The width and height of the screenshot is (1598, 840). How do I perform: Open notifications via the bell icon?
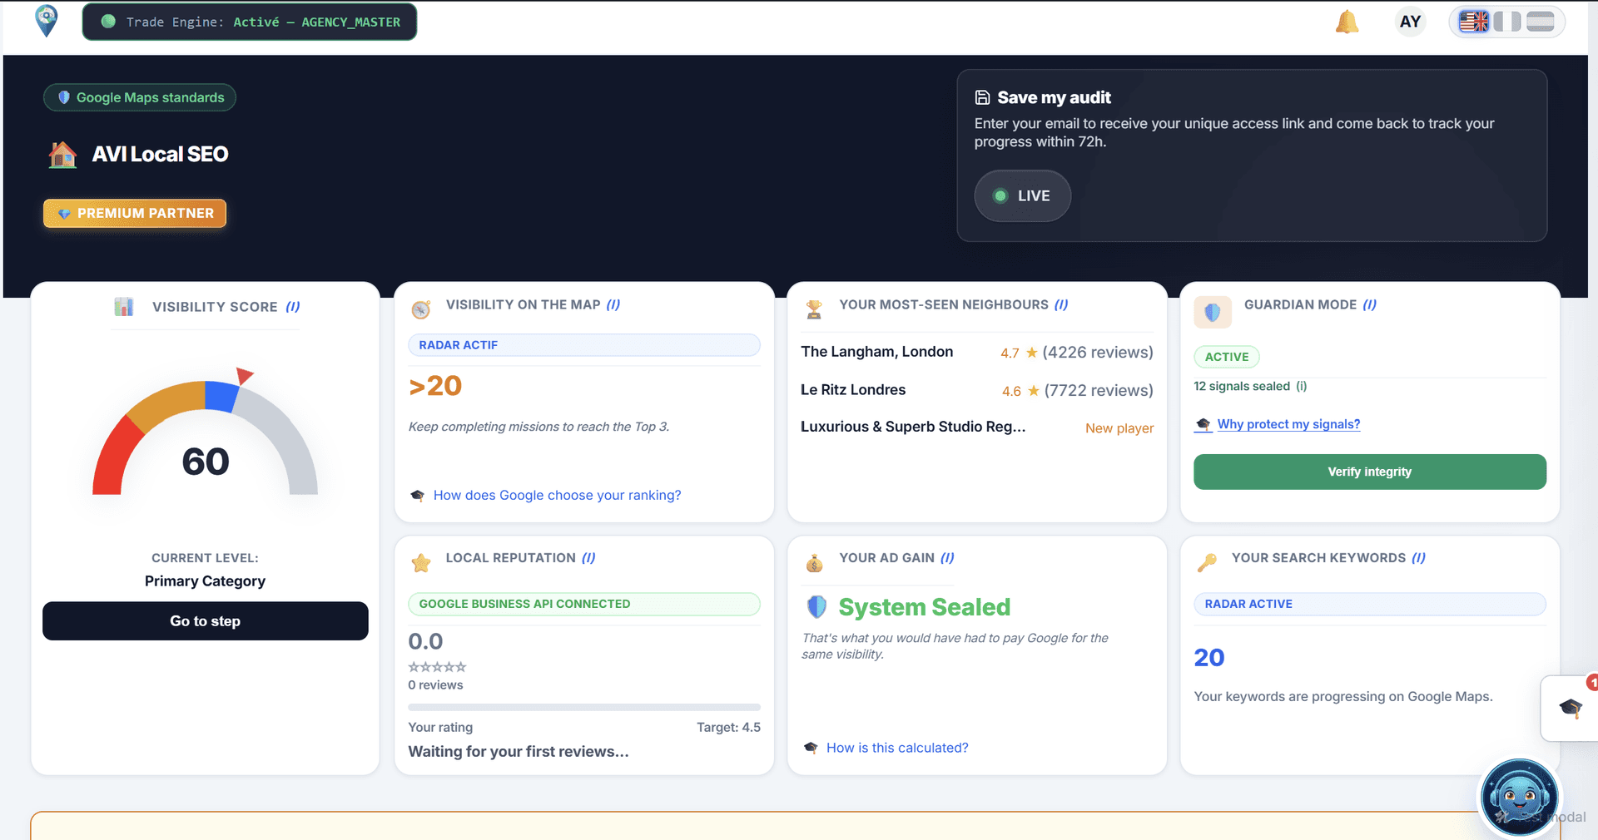pyautogui.click(x=1347, y=22)
